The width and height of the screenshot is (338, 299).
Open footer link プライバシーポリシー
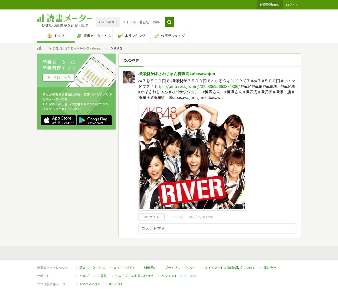[181, 268]
